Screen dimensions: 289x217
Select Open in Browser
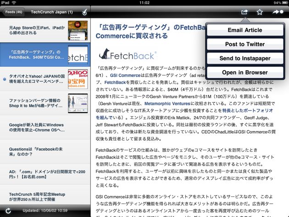point(245,72)
